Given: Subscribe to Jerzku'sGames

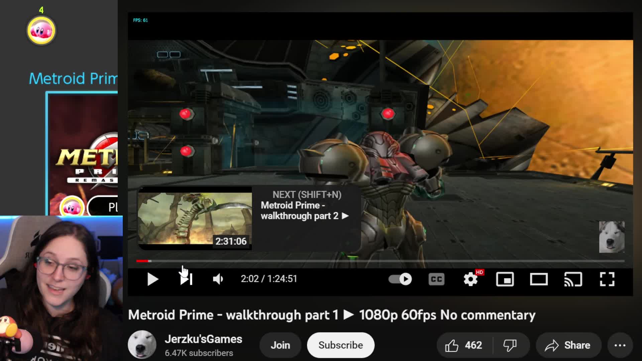Looking at the screenshot, I should click(340, 345).
